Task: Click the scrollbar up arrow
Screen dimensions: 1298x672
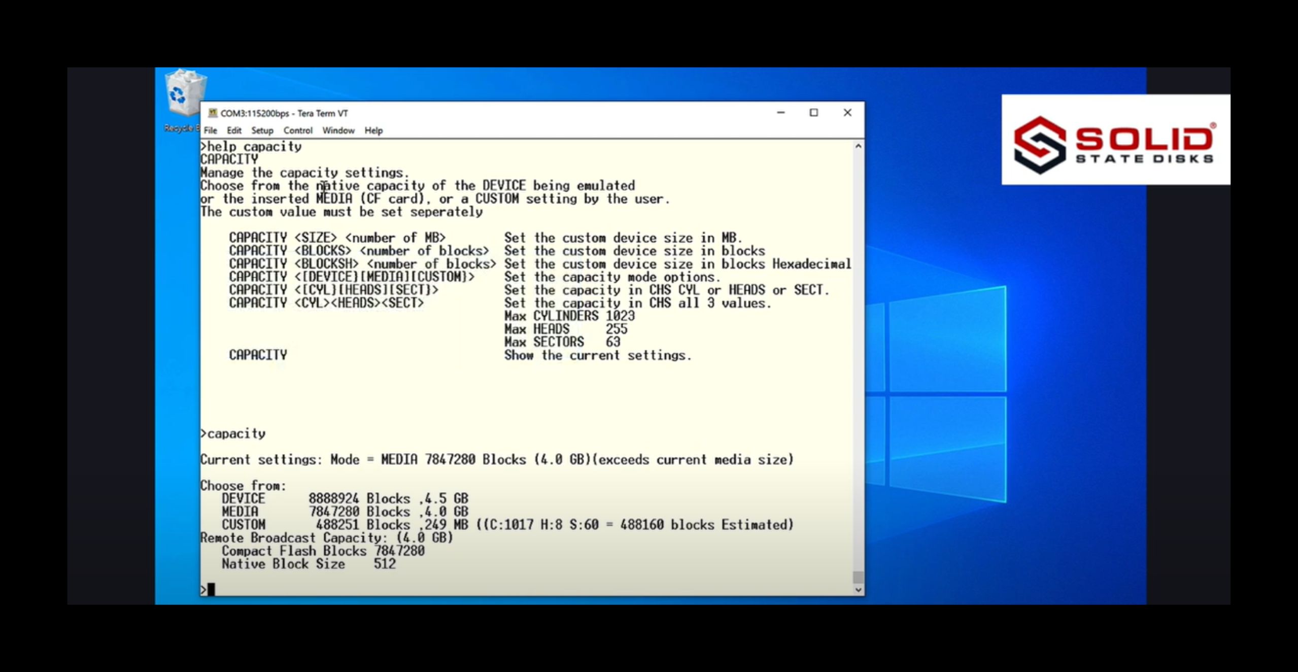Action: point(858,145)
